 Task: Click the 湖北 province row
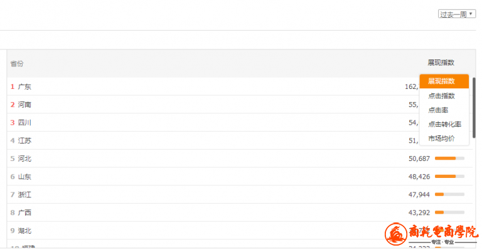(x=240, y=231)
